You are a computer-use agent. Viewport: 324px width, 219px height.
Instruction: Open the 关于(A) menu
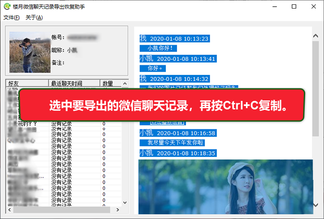pos(34,18)
